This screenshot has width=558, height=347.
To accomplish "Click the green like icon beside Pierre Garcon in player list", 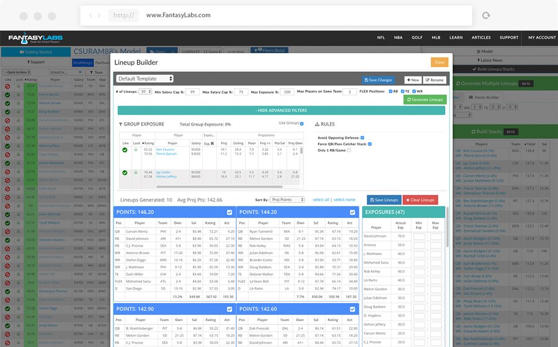I will 7,95.
